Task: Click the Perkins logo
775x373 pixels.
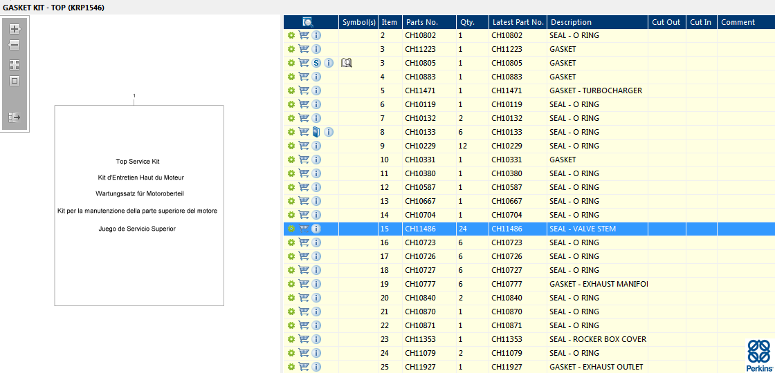Action: coord(759,355)
